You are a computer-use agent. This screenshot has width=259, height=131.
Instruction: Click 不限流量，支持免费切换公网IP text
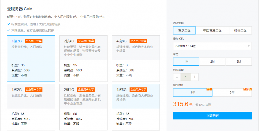tap(33, 31)
